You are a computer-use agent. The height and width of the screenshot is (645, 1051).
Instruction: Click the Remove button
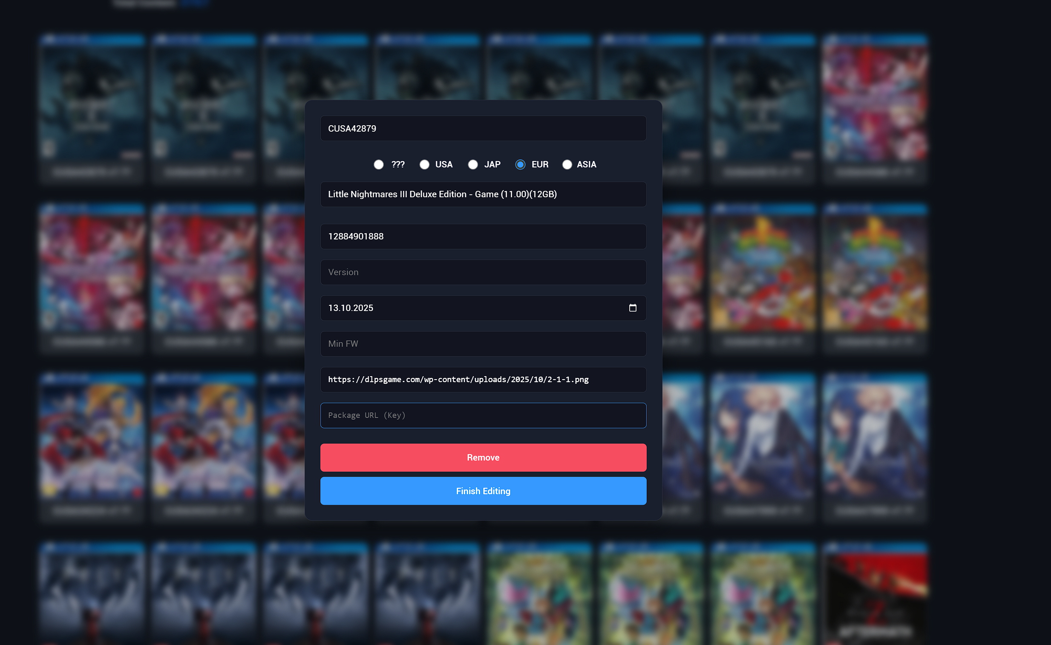(483, 457)
